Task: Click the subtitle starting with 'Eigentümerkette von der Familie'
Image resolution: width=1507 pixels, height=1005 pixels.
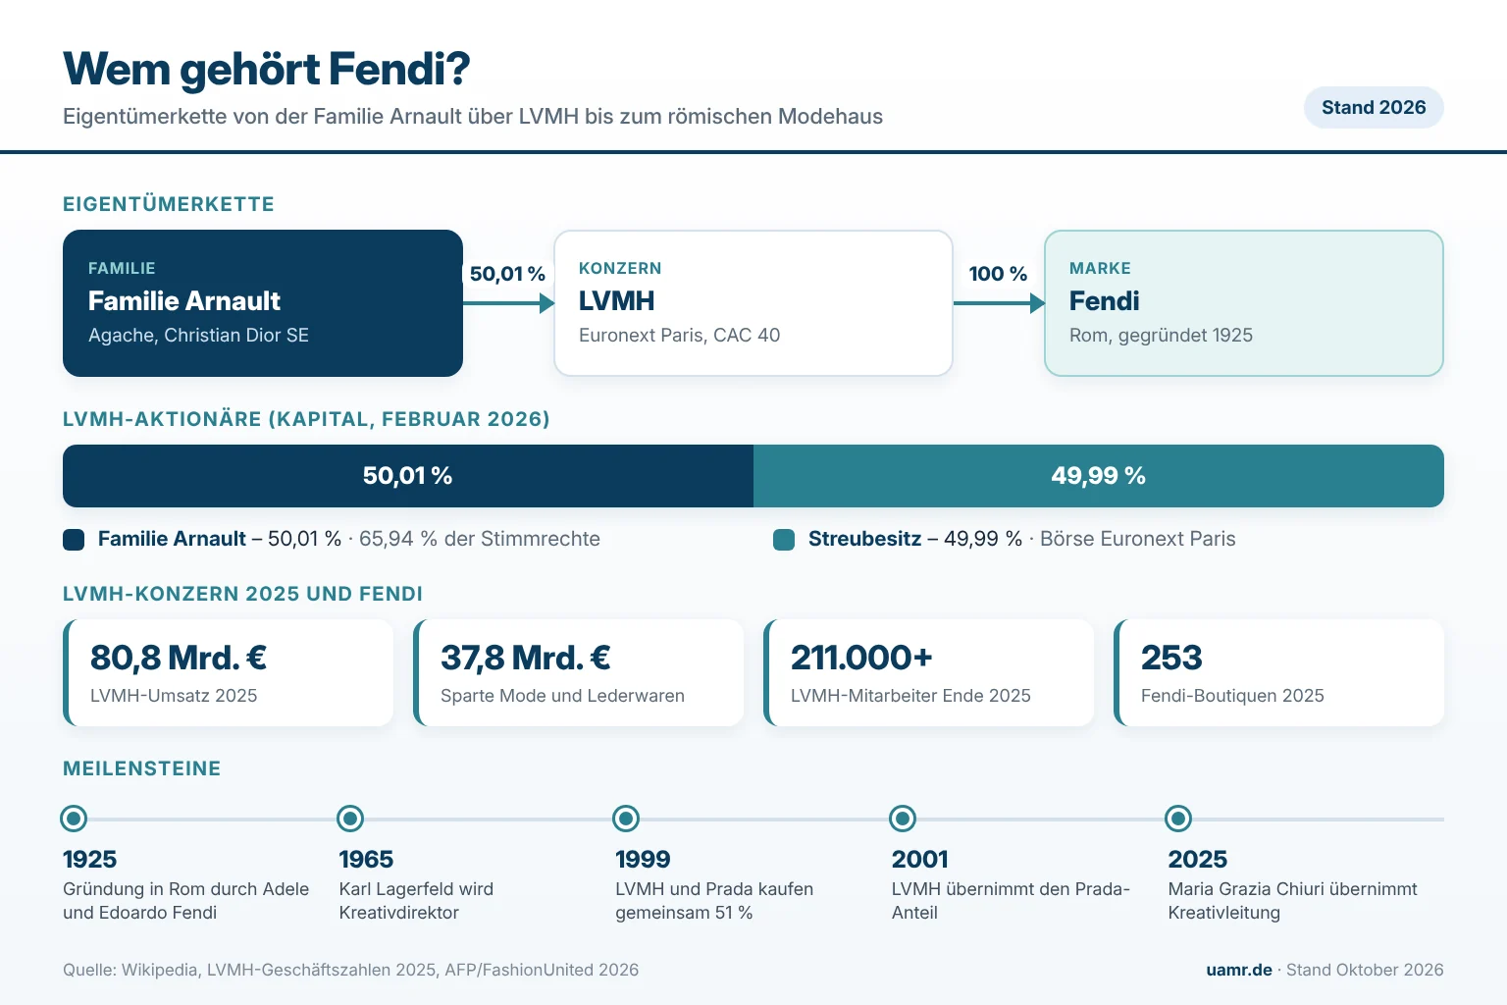Action: 473,117
